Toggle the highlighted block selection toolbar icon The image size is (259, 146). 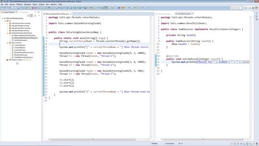coord(106,8)
